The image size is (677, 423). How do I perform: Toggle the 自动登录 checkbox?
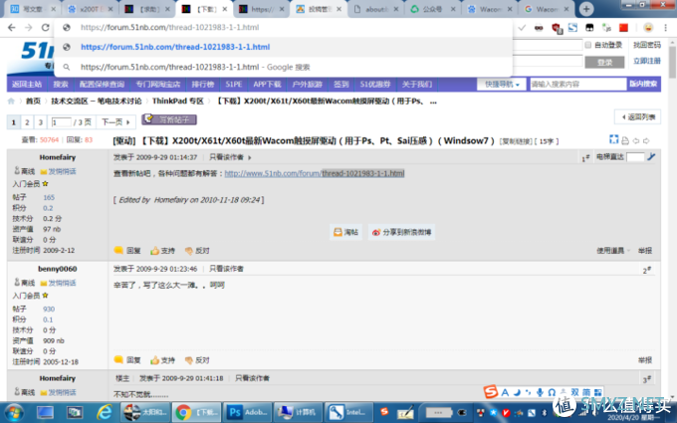point(587,45)
